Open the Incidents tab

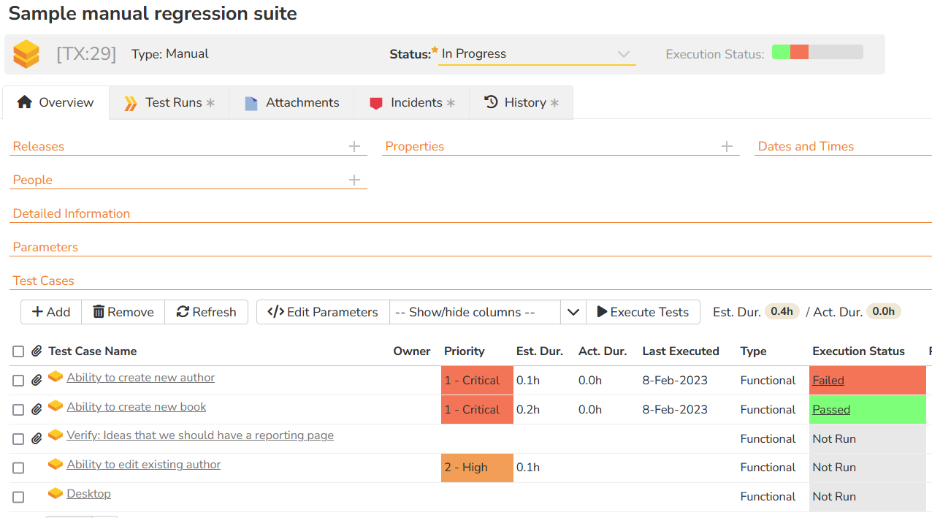coord(412,103)
